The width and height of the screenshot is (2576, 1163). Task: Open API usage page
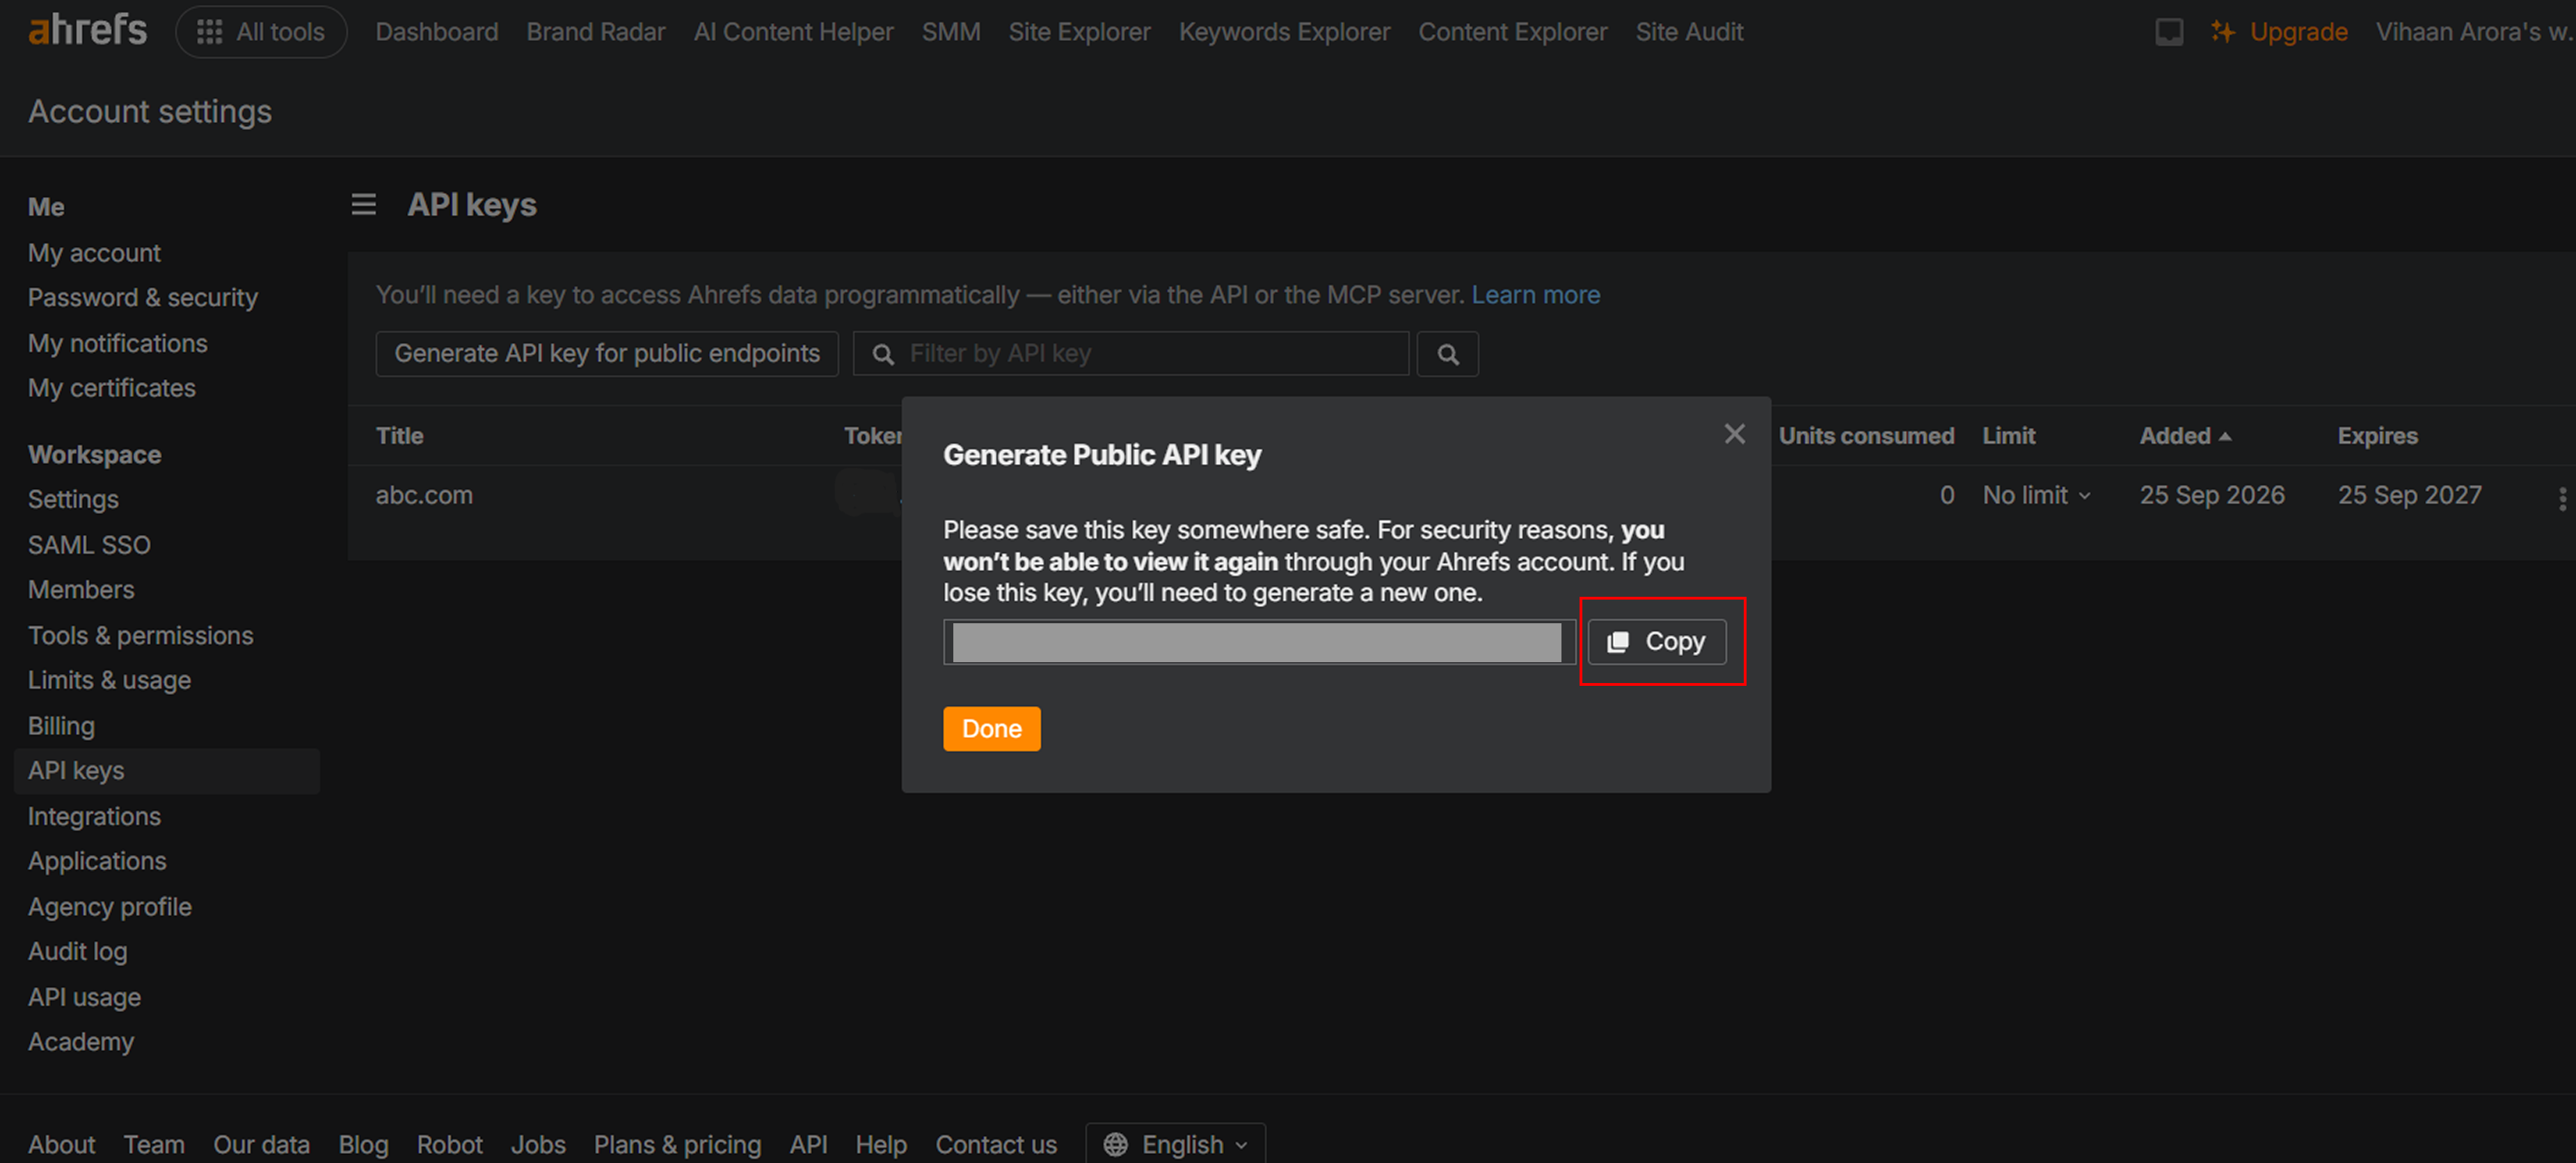pyautogui.click(x=84, y=998)
